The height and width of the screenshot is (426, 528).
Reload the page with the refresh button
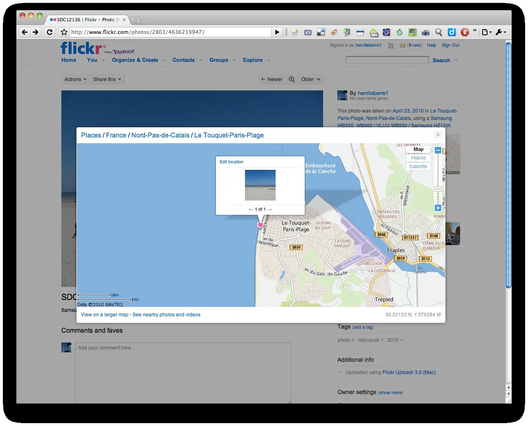[49, 32]
